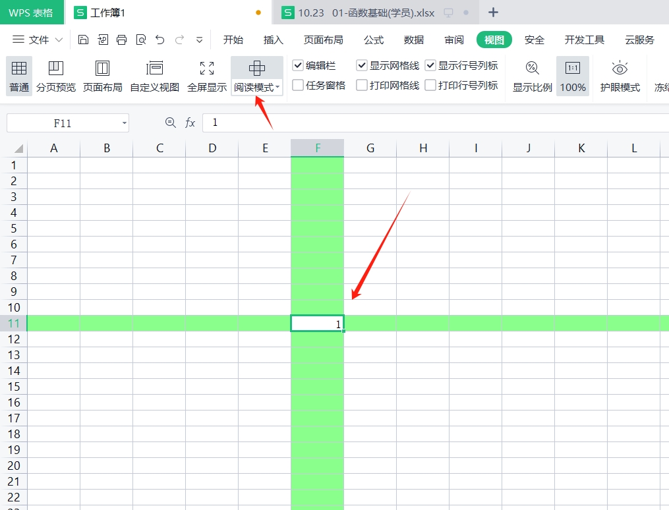Click the + button to open a new tab

tap(492, 12)
